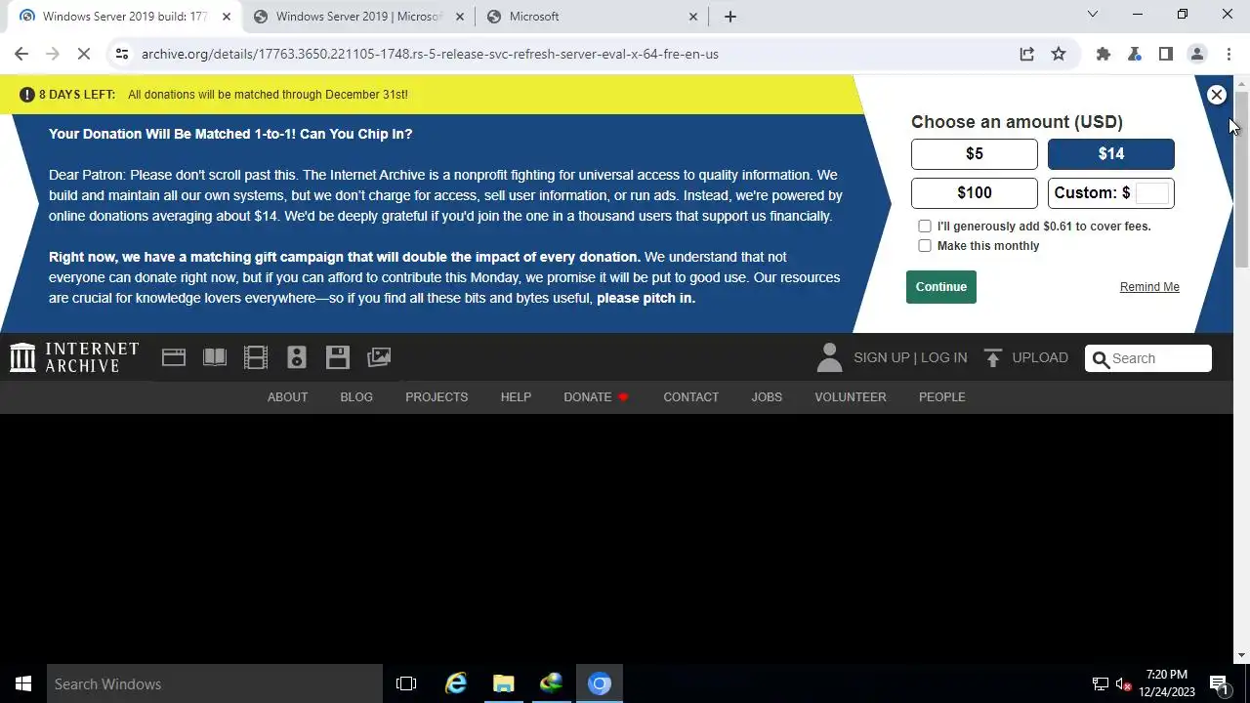Open Chrome Labs flask icon
Screen dimensions: 1250x703
click(x=1135, y=54)
